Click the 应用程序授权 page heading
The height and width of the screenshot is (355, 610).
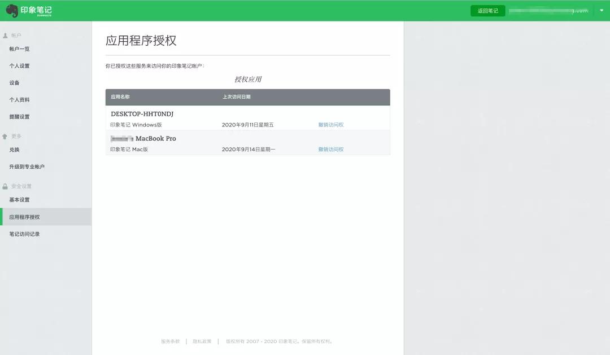point(141,41)
